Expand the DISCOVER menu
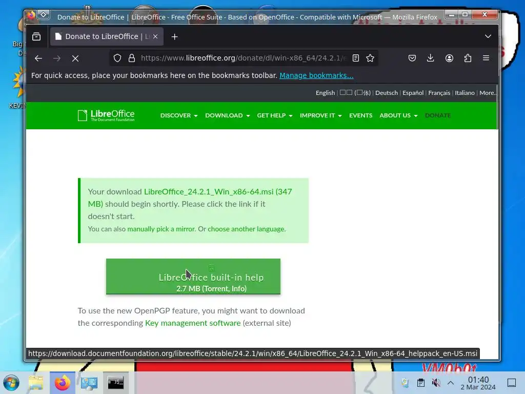The width and height of the screenshot is (525, 394). pos(179,115)
